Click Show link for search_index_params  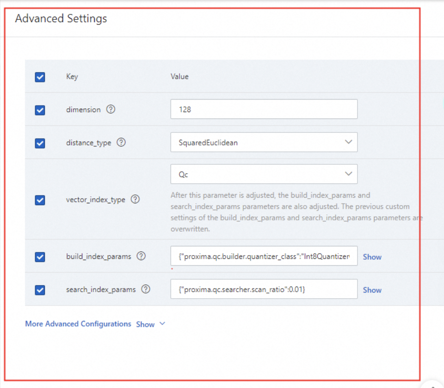coord(372,290)
